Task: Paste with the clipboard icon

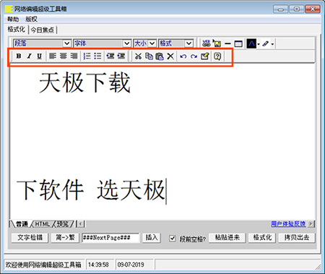Action: point(160,56)
